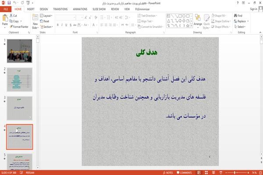263x175 pixels.
Task: Switch to the TRANSITIONS tab
Action: 60,9
